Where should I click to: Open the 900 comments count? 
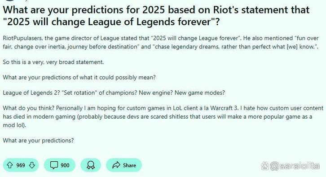click(65, 165)
